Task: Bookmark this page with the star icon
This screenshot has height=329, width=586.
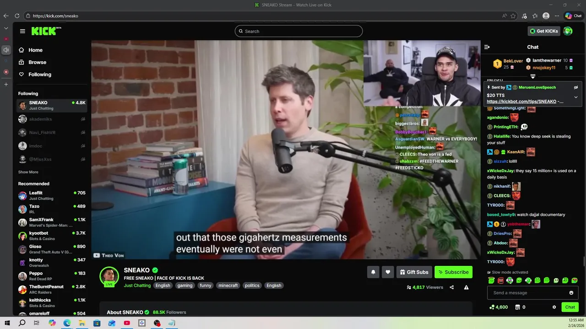Action: (513, 16)
